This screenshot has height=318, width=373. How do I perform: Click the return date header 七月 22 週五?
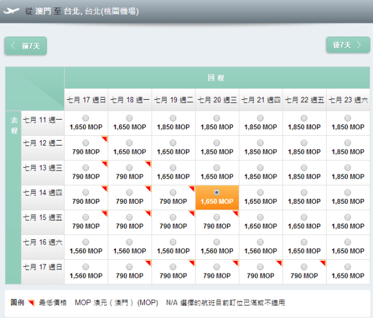[304, 100]
